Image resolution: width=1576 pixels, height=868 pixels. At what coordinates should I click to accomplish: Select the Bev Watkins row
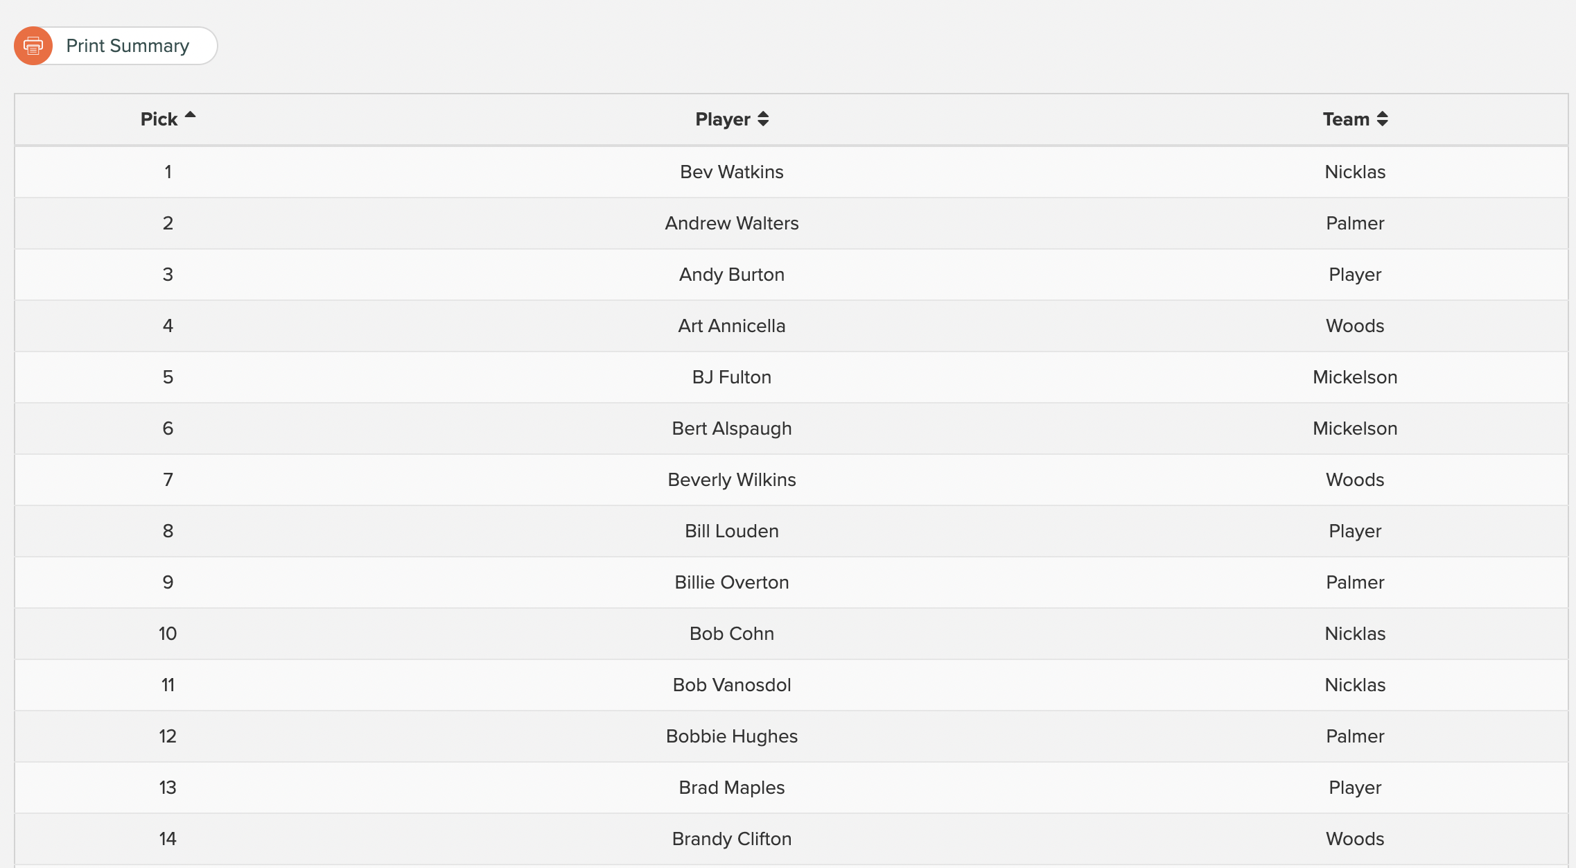[x=791, y=172]
